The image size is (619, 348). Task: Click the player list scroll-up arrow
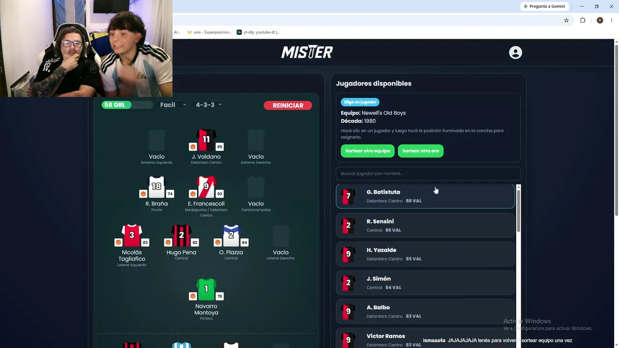[x=518, y=187]
